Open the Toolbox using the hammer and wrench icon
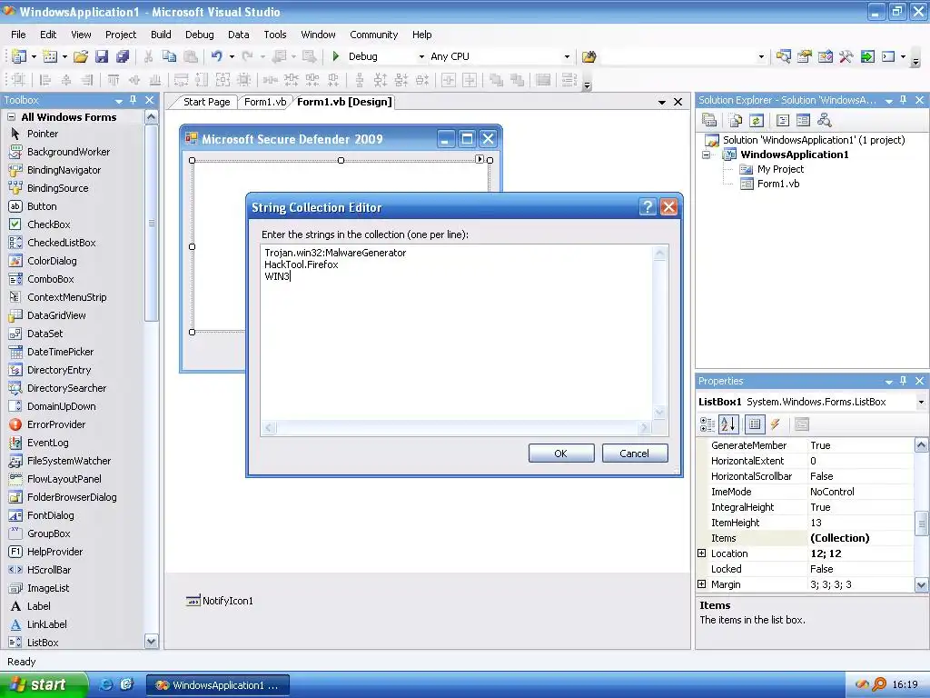 tap(846, 56)
